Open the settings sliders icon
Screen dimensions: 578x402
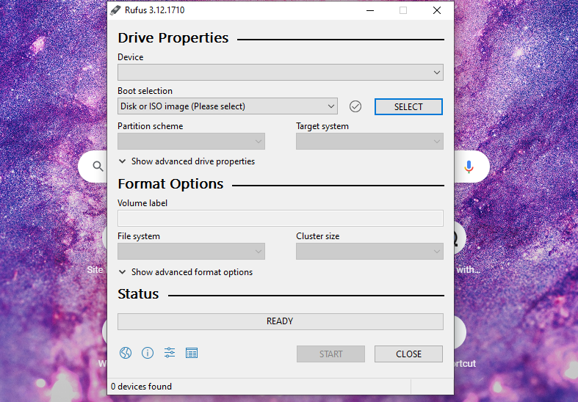click(170, 353)
